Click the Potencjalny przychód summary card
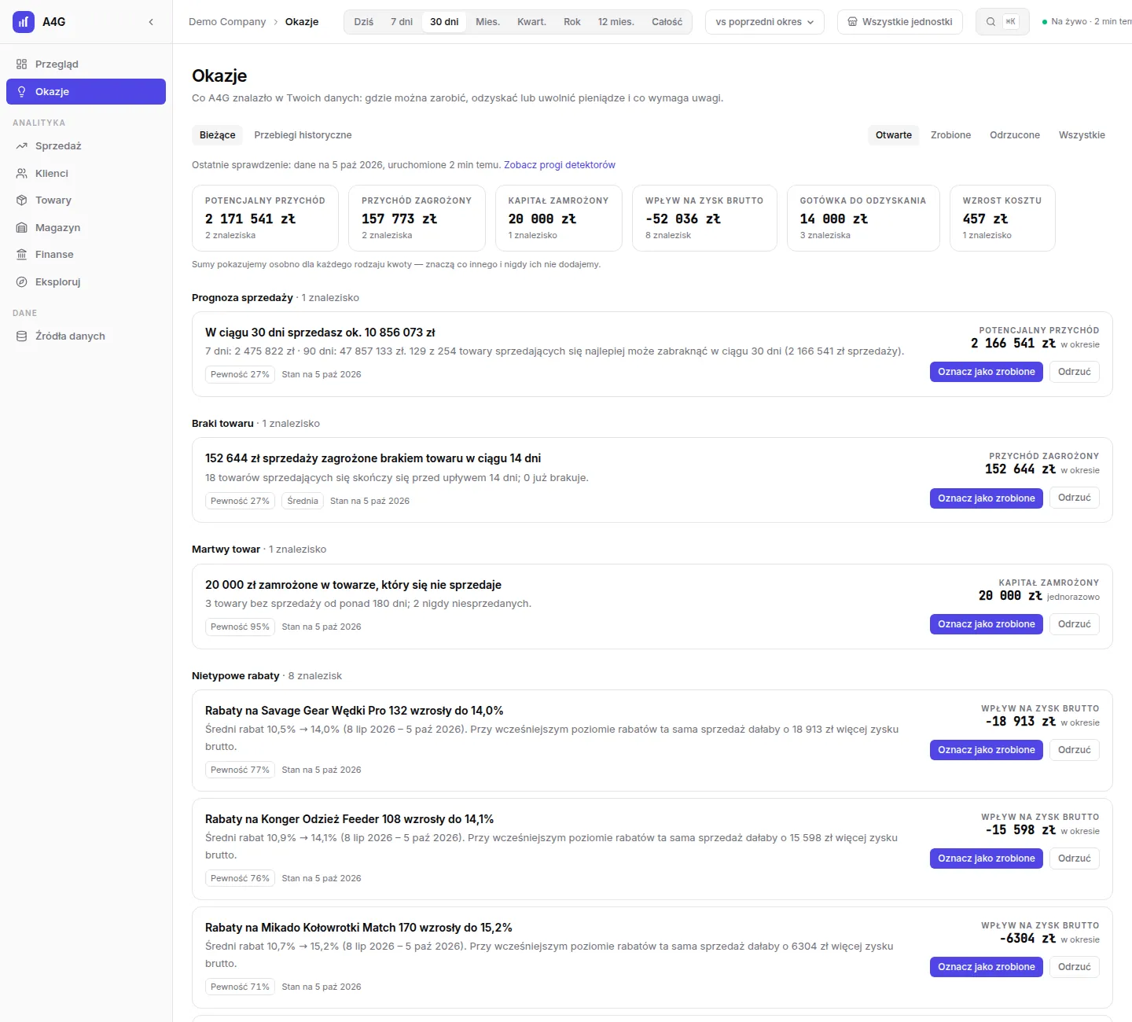 (265, 219)
